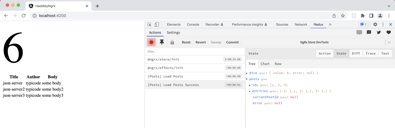Click the Reset button

point(186,42)
